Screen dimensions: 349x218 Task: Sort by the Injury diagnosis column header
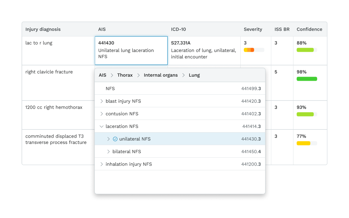click(x=43, y=29)
